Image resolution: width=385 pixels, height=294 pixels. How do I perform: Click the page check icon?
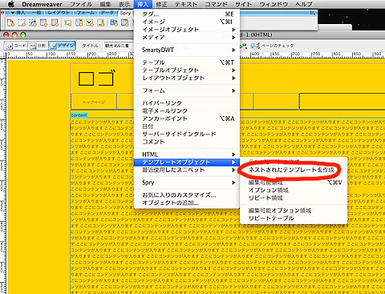255,46
